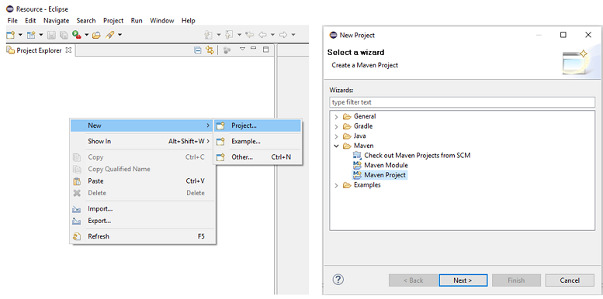The width and height of the screenshot is (603, 299).
Task: Open Project Explorer View Menu triangle
Action: pos(242,49)
